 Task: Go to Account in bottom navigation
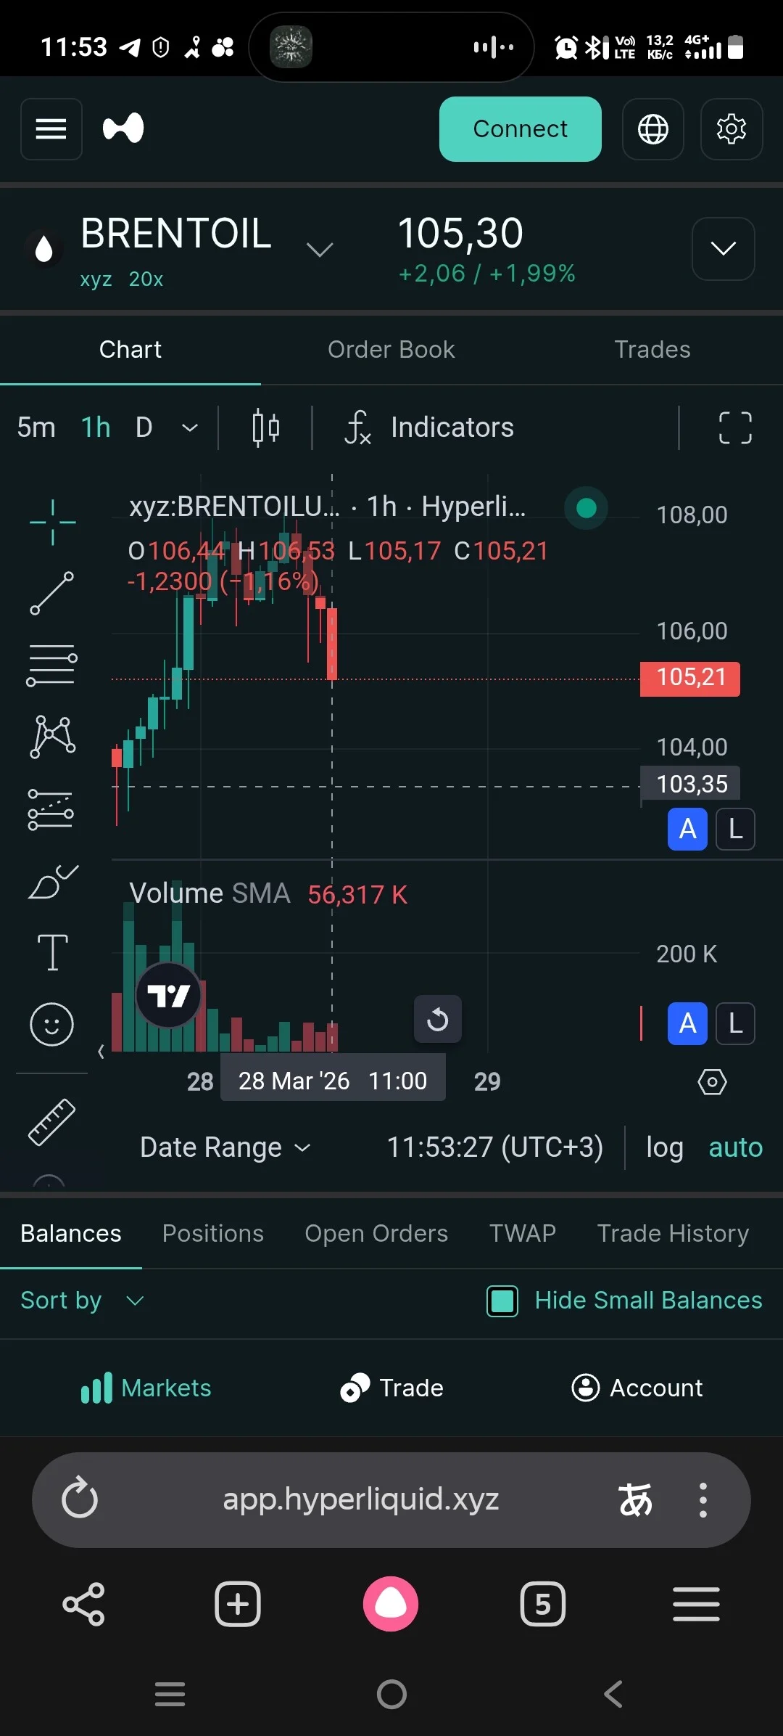pos(637,1388)
